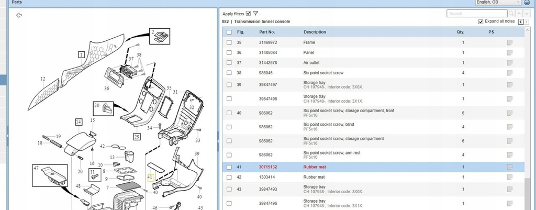Open the note icon for the blind screw row
The image size is (536, 210).
[x=510, y=127]
